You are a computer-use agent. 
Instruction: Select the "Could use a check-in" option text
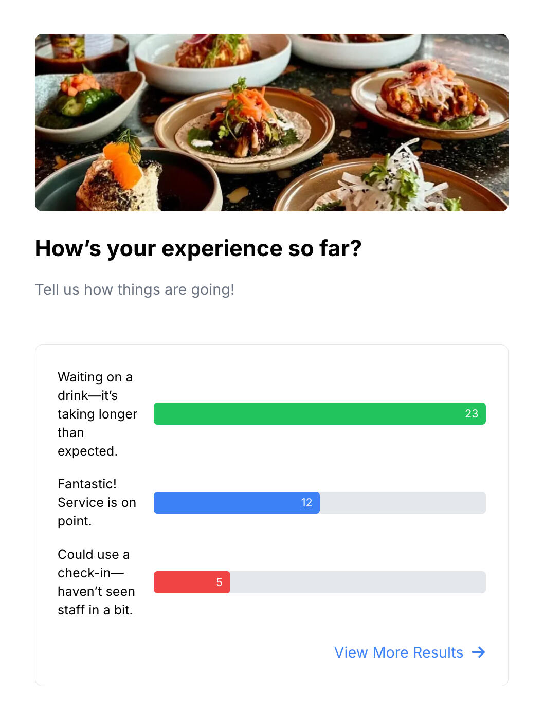tap(96, 582)
